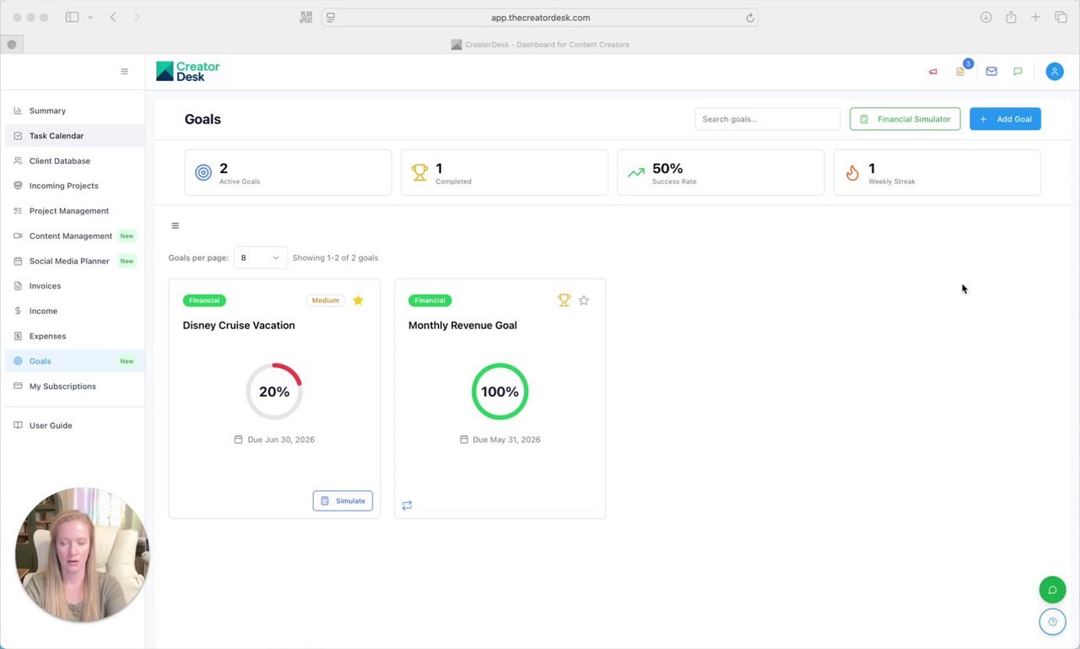Click the pinned tab icon in Safari
Viewport: 1080px width, 649px height.
pos(12,45)
